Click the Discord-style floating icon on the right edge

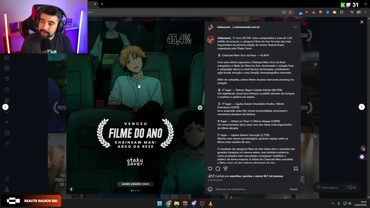[362, 157]
